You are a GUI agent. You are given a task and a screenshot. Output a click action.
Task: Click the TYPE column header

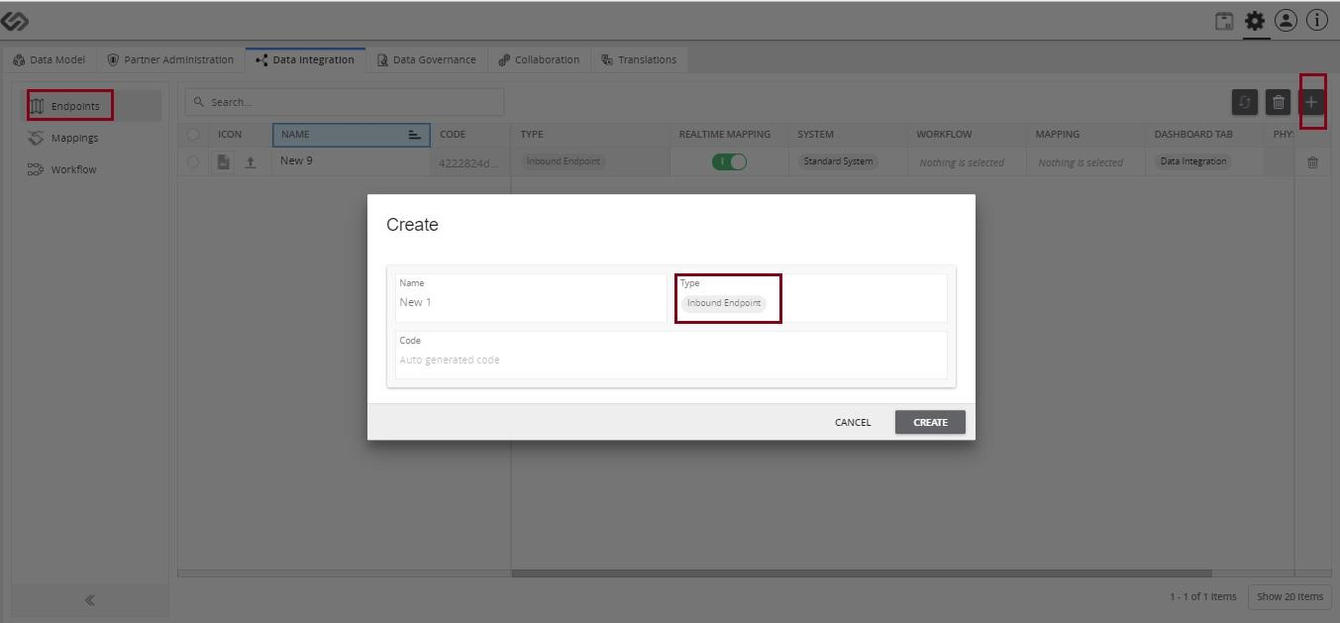[x=591, y=135]
